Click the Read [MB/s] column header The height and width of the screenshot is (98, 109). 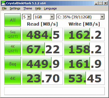[42, 24]
